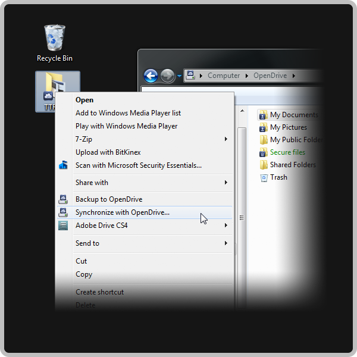
Task: Click Computer in the address breadcrumb
Action: coord(224,76)
